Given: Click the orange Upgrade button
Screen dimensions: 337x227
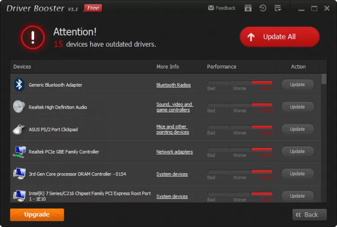Looking at the screenshot, I should point(37,214).
